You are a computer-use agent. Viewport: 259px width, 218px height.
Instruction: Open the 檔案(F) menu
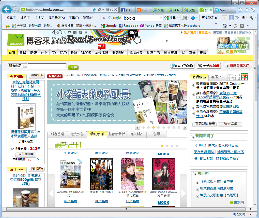tap(11, 18)
